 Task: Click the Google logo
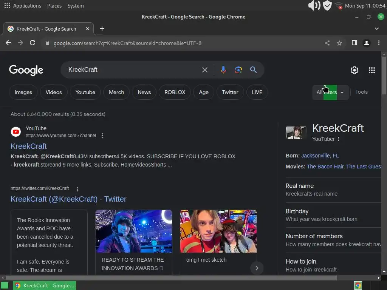point(26,70)
